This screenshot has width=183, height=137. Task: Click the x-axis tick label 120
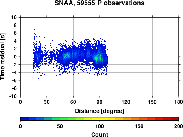tap(126, 102)
